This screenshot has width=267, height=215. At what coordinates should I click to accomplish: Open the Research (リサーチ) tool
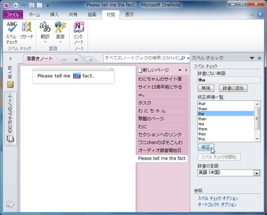point(27,31)
